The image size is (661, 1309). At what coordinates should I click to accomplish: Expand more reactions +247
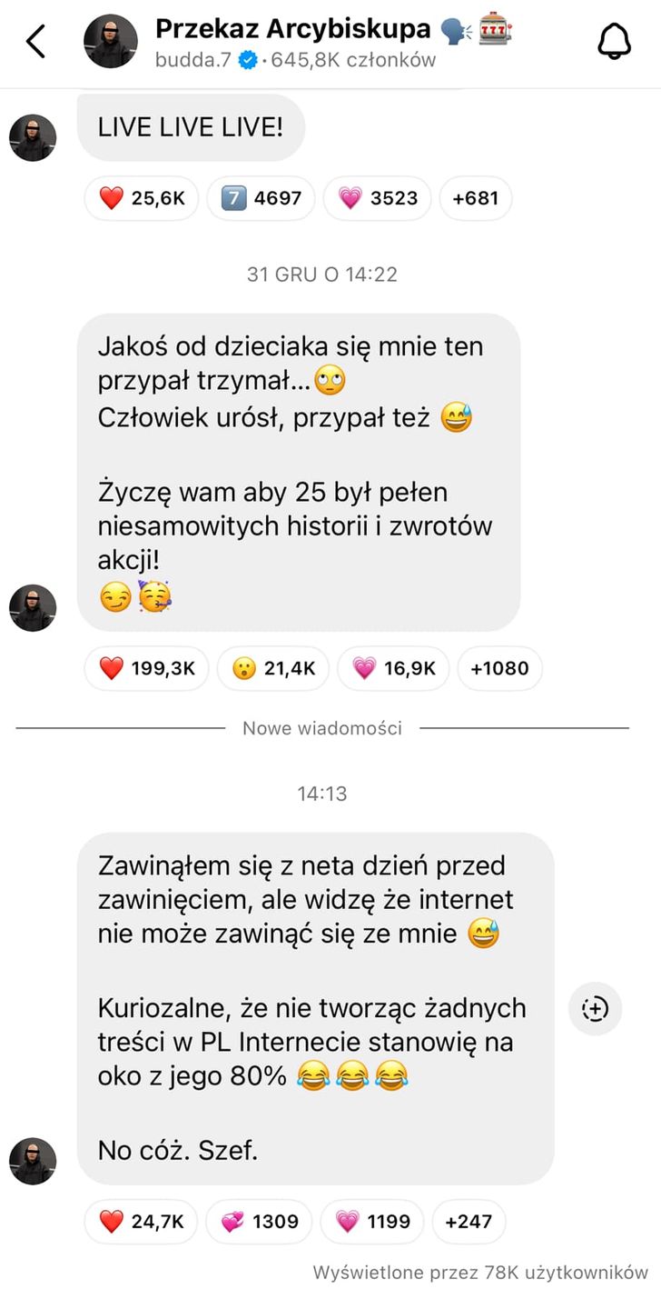[469, 1222]
